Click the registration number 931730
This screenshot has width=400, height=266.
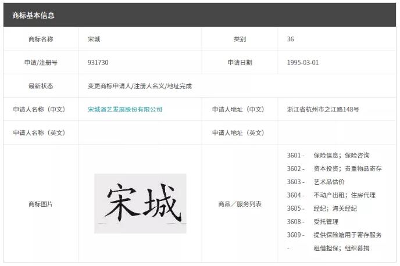click(x=98, y=62)
